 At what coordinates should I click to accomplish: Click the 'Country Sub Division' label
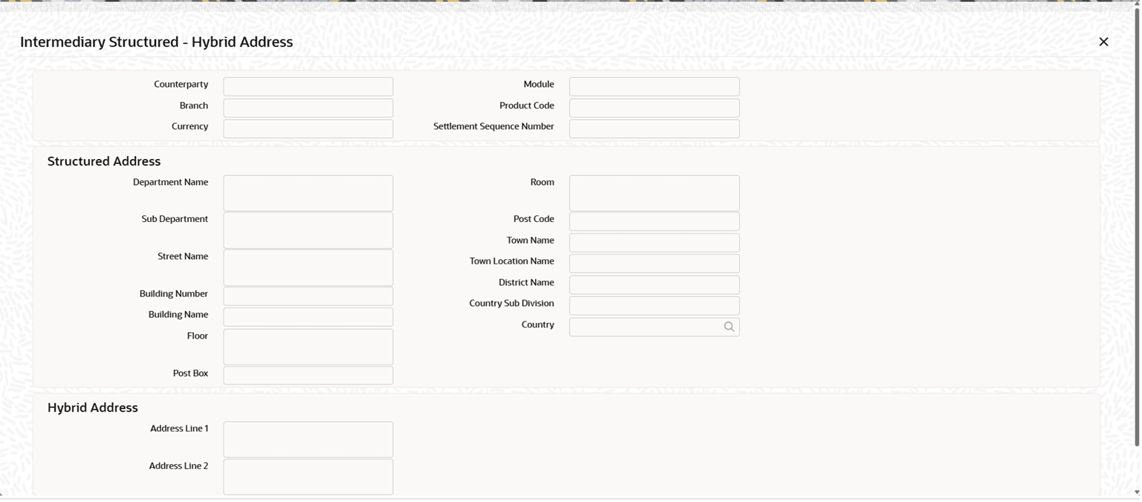(x=512, y=304)
